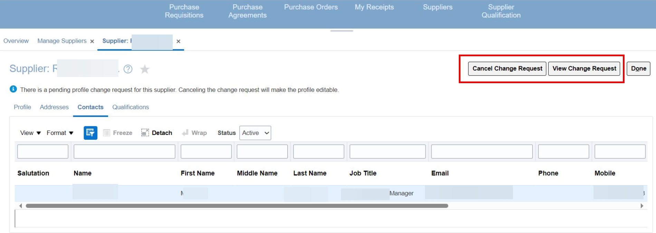Image resolution: width=656 pixels, height=233 pixels.
Task: Focus the Email filter field
Action: point(482,152)
